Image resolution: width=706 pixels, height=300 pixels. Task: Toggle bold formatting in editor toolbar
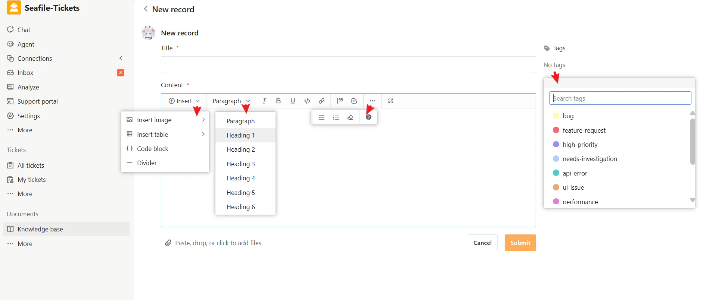[x=278, y=101]
